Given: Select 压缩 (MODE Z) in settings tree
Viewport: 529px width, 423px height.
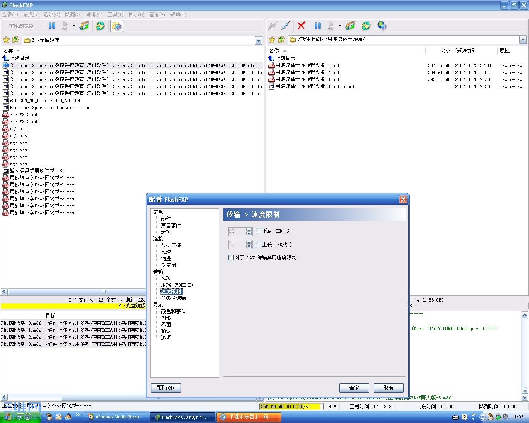Looking at the screenshot, I should [x=177, y=285].
